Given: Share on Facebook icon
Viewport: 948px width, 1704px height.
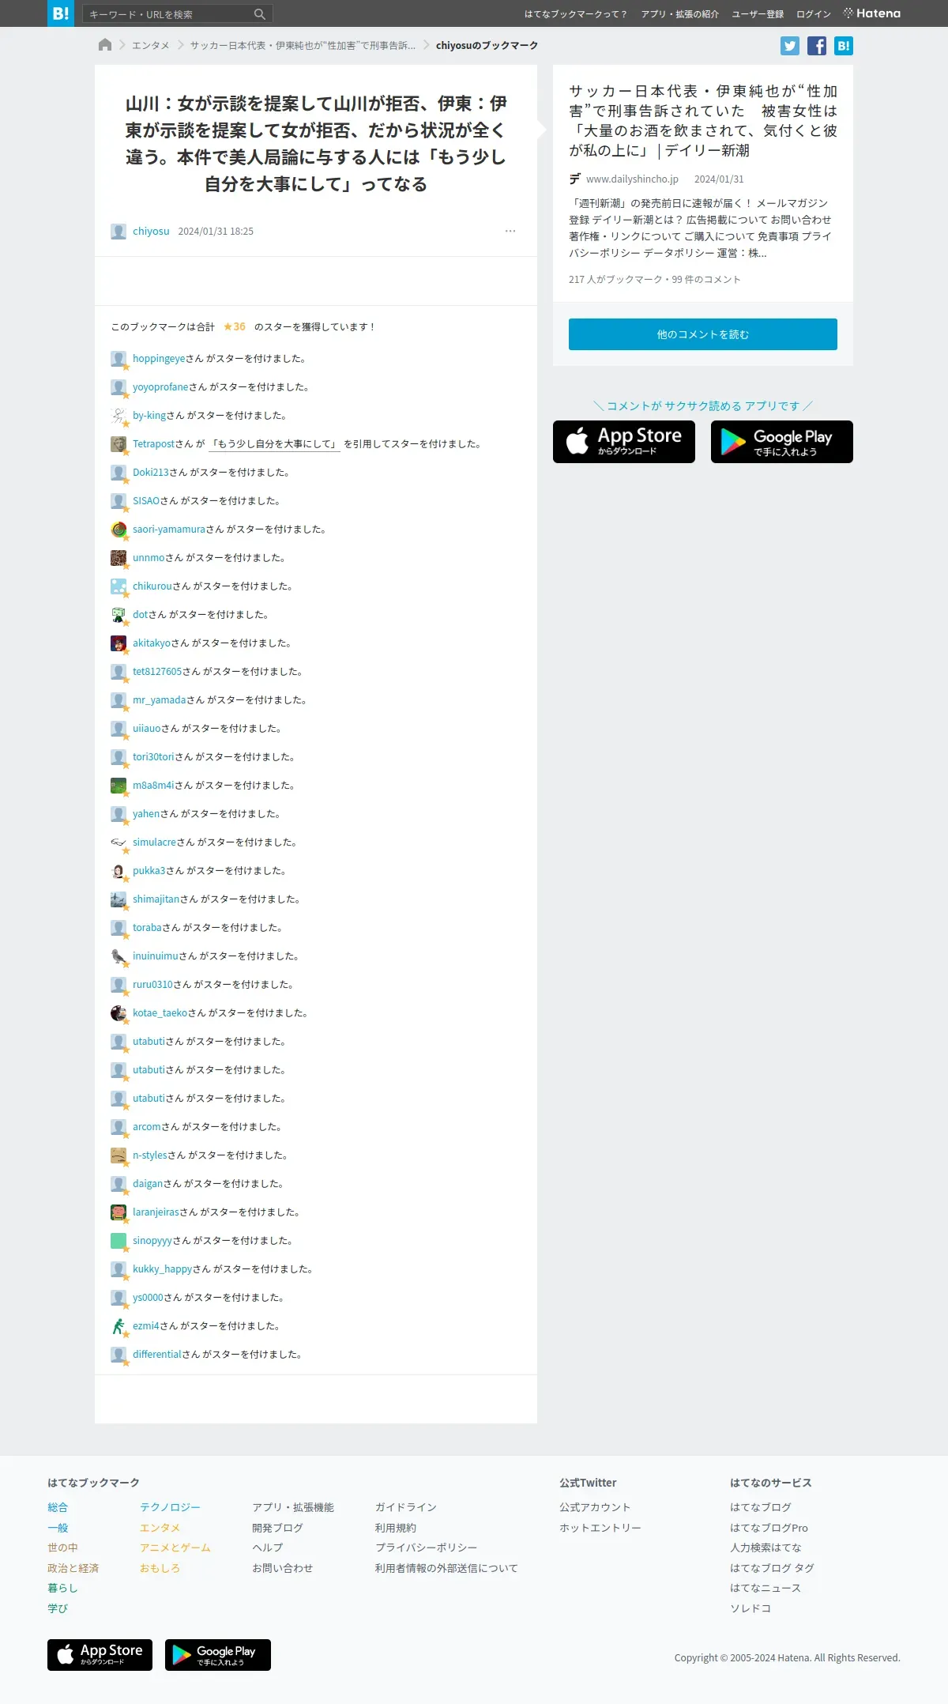Looking at the screenshot, I should (x=817, y=46).
